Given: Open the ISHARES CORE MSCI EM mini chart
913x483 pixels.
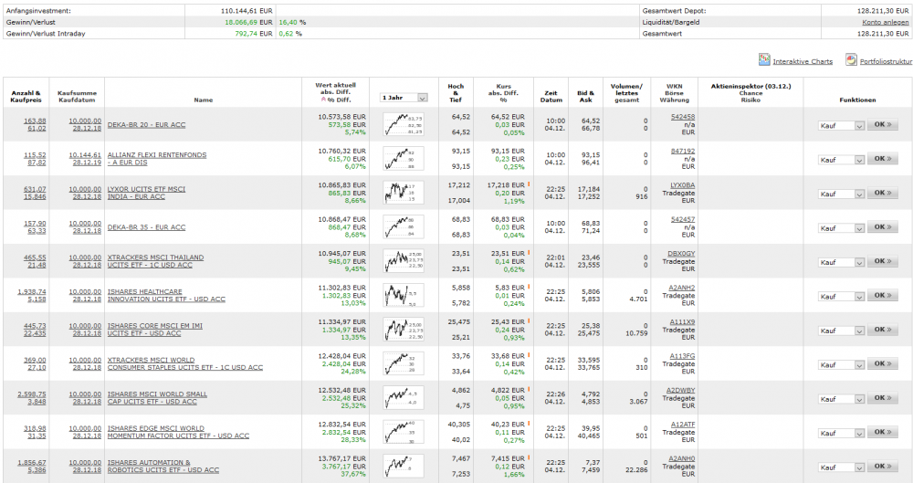Looking at the screenshot, I should 404,330.
